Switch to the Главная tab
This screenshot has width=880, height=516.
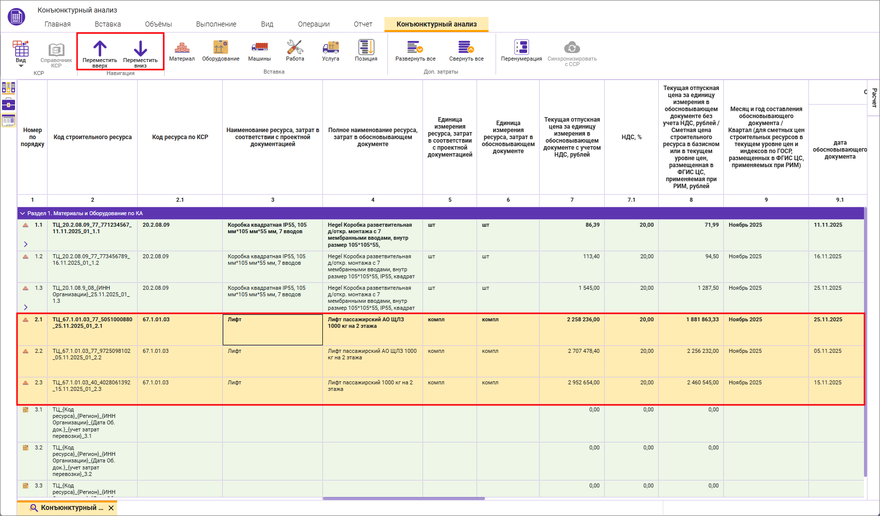[58, 24]
